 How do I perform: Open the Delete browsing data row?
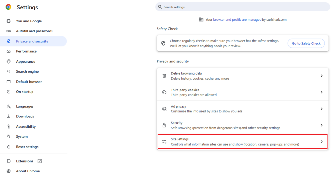(242, 76)
